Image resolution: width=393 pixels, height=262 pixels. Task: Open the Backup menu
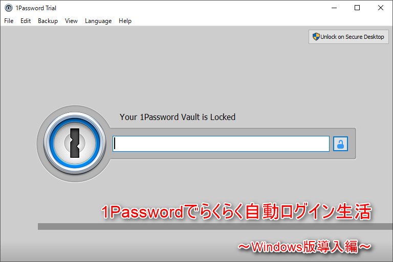[48, 21]
